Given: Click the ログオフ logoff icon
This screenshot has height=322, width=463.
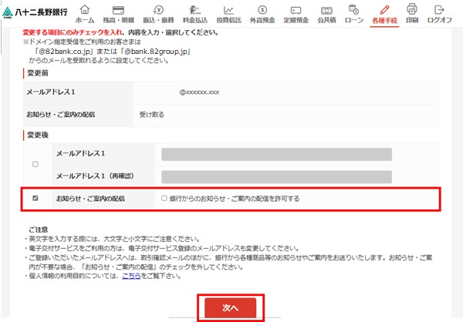Looking at the screenshot, I should pos(441,13).
